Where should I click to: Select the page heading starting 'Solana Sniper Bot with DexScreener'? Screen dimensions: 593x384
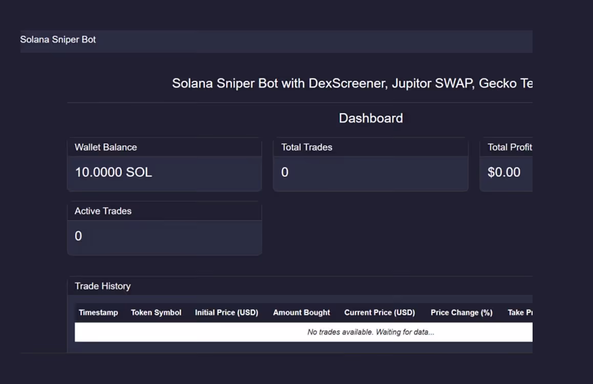tap(352, 83)
